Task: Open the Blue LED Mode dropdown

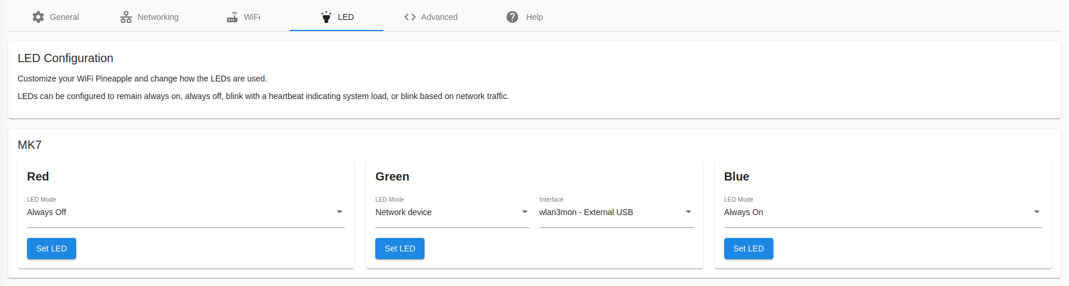Action: point(883,212)
